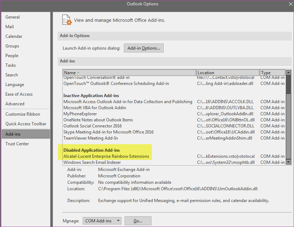The height and width of the screenshot is (227, 294).
Task: Click the add-in list scroll down arrow
Action: coord(288,162)
